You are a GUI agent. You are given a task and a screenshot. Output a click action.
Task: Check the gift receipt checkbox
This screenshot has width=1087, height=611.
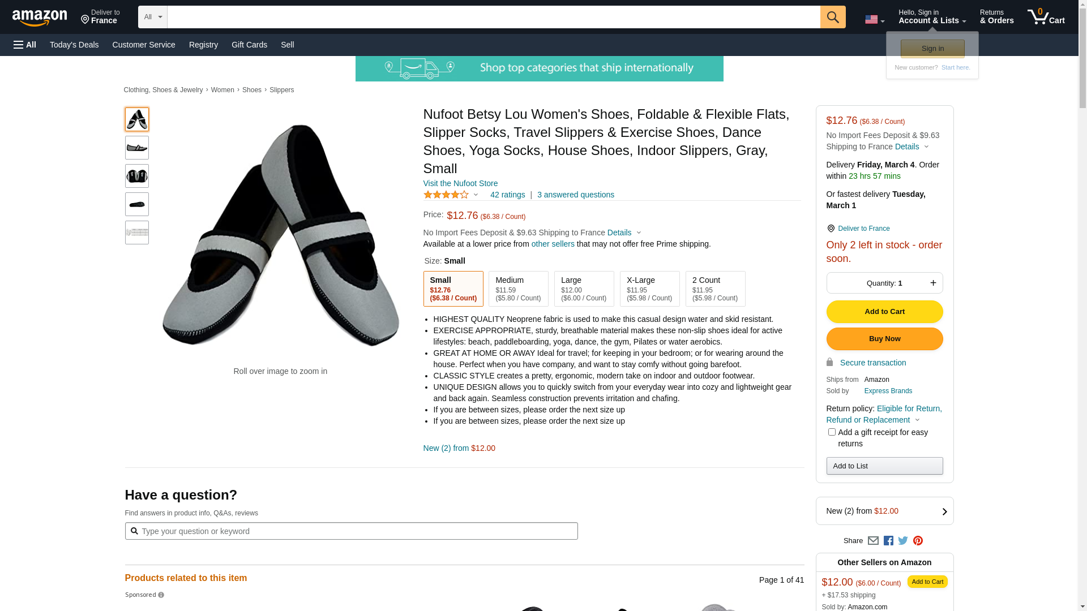point(832,432)
